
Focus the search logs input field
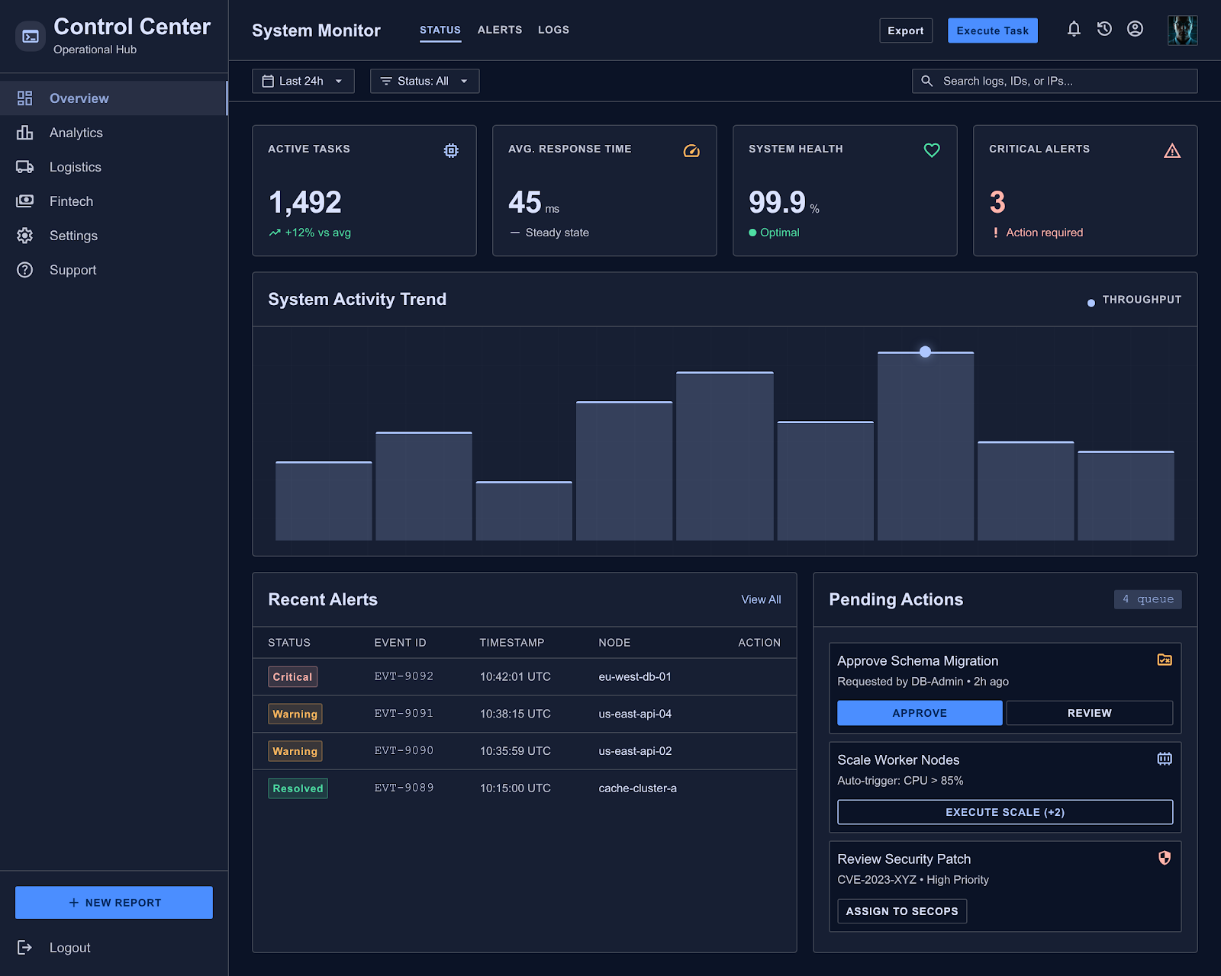coord(1054,81)
